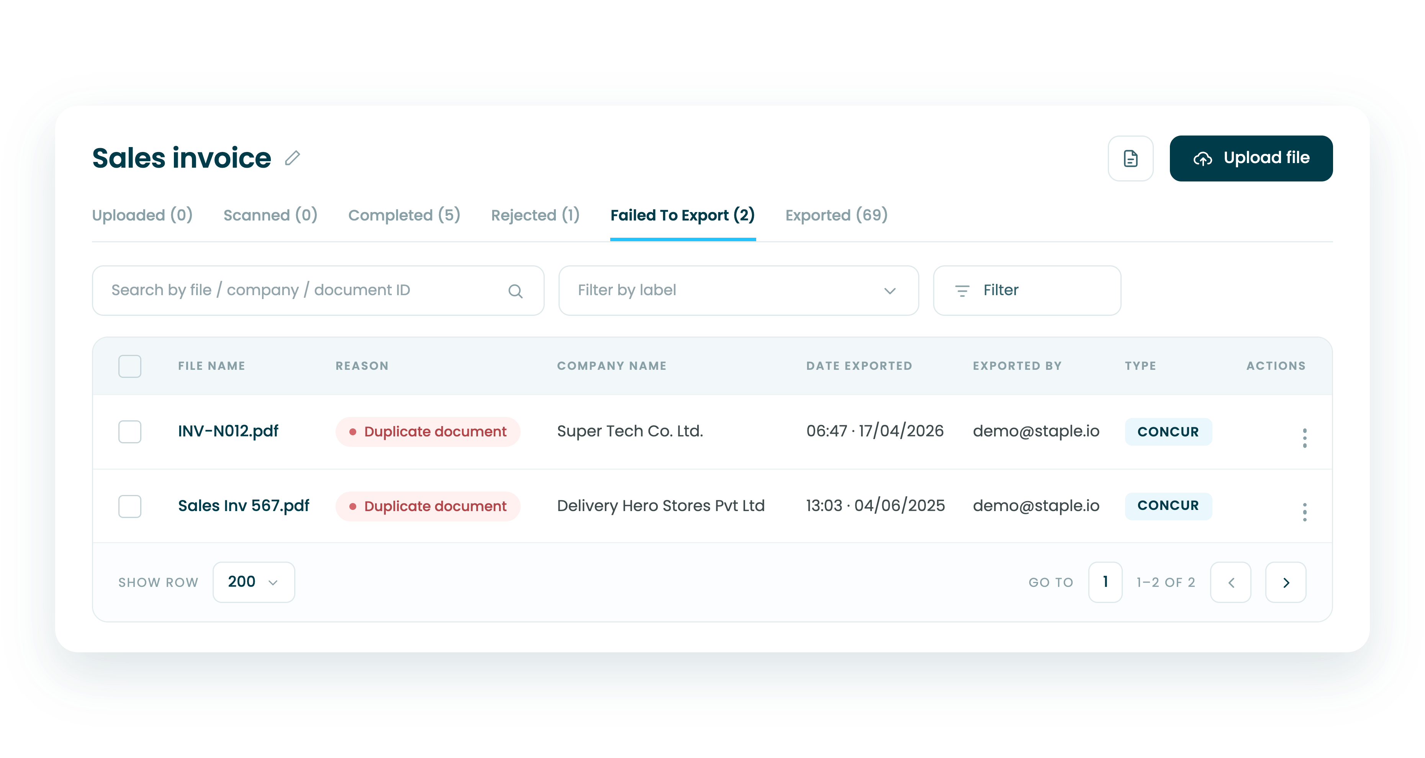Image resolution: width=1425 pixels, height=758 pixels.
Task: Click the Go To page number field
Action: tap(1105, 582)
